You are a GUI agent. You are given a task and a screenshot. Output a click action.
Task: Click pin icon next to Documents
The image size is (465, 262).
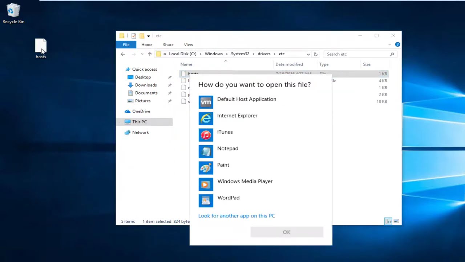click(170, 93)
